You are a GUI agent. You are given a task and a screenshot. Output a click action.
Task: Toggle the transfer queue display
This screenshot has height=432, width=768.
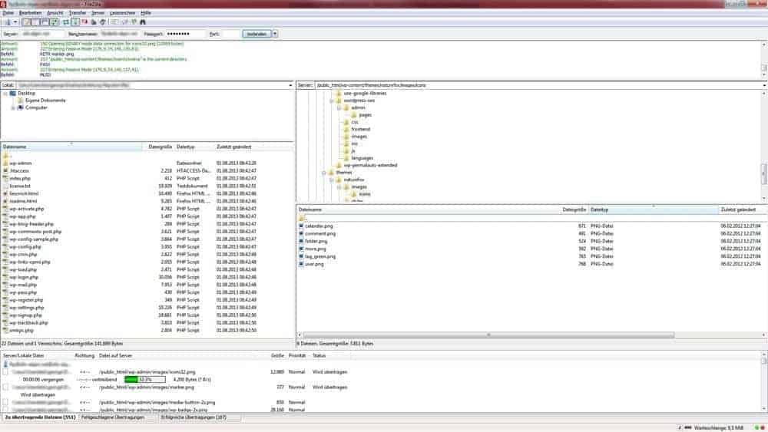[55, 23]
